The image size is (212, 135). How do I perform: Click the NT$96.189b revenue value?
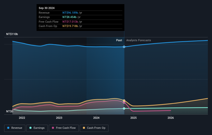[70, 13]
